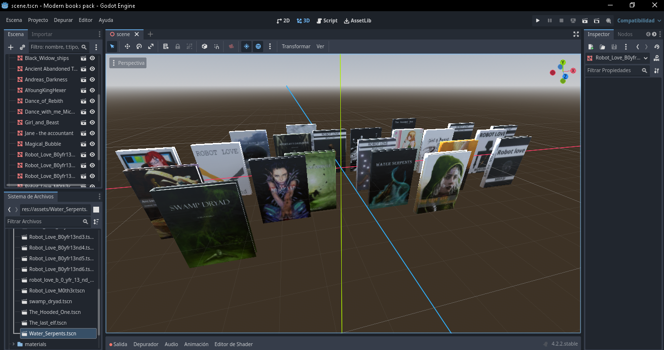Hide the Black_Widow_ships node
This screenshot has height=350, width=664.
92,58
